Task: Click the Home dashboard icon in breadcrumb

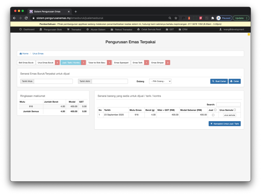Action: click(x=21, y=54)
